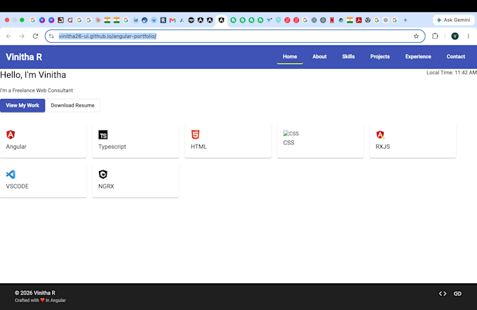This screenshot has width=477, height=310.
Task: Open a new browser tab with plus
Action: pyautogui.click(x=405, y=20)
